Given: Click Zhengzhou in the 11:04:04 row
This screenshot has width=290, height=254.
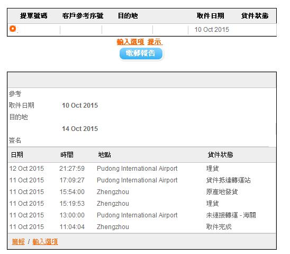Looking at the screenshot, I should click(113, 227).
